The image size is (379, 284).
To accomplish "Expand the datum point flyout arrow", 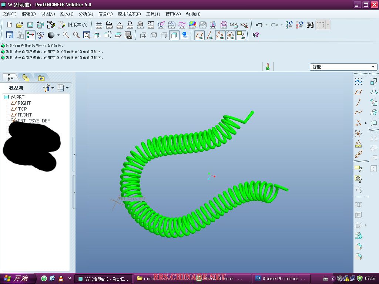I will tap(366, 123).
